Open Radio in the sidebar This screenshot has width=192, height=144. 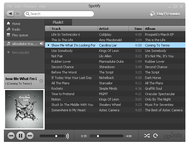click(16, 29)
